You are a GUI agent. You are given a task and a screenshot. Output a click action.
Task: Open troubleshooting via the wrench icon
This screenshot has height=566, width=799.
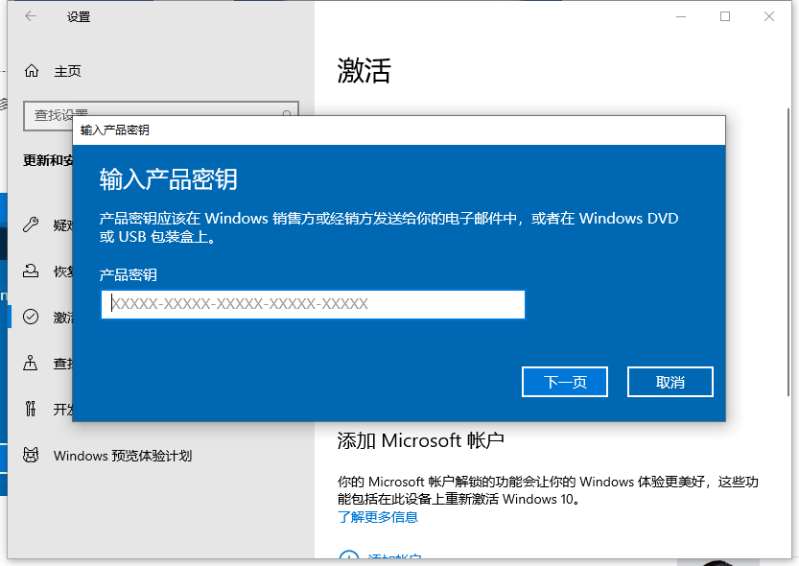[x=32, y=225]
